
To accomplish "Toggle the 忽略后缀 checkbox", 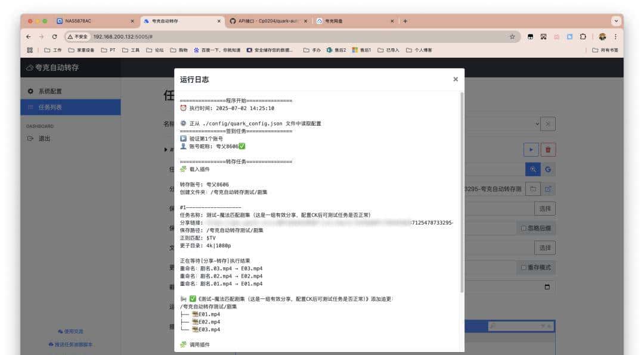I will [x=524, y=228].
